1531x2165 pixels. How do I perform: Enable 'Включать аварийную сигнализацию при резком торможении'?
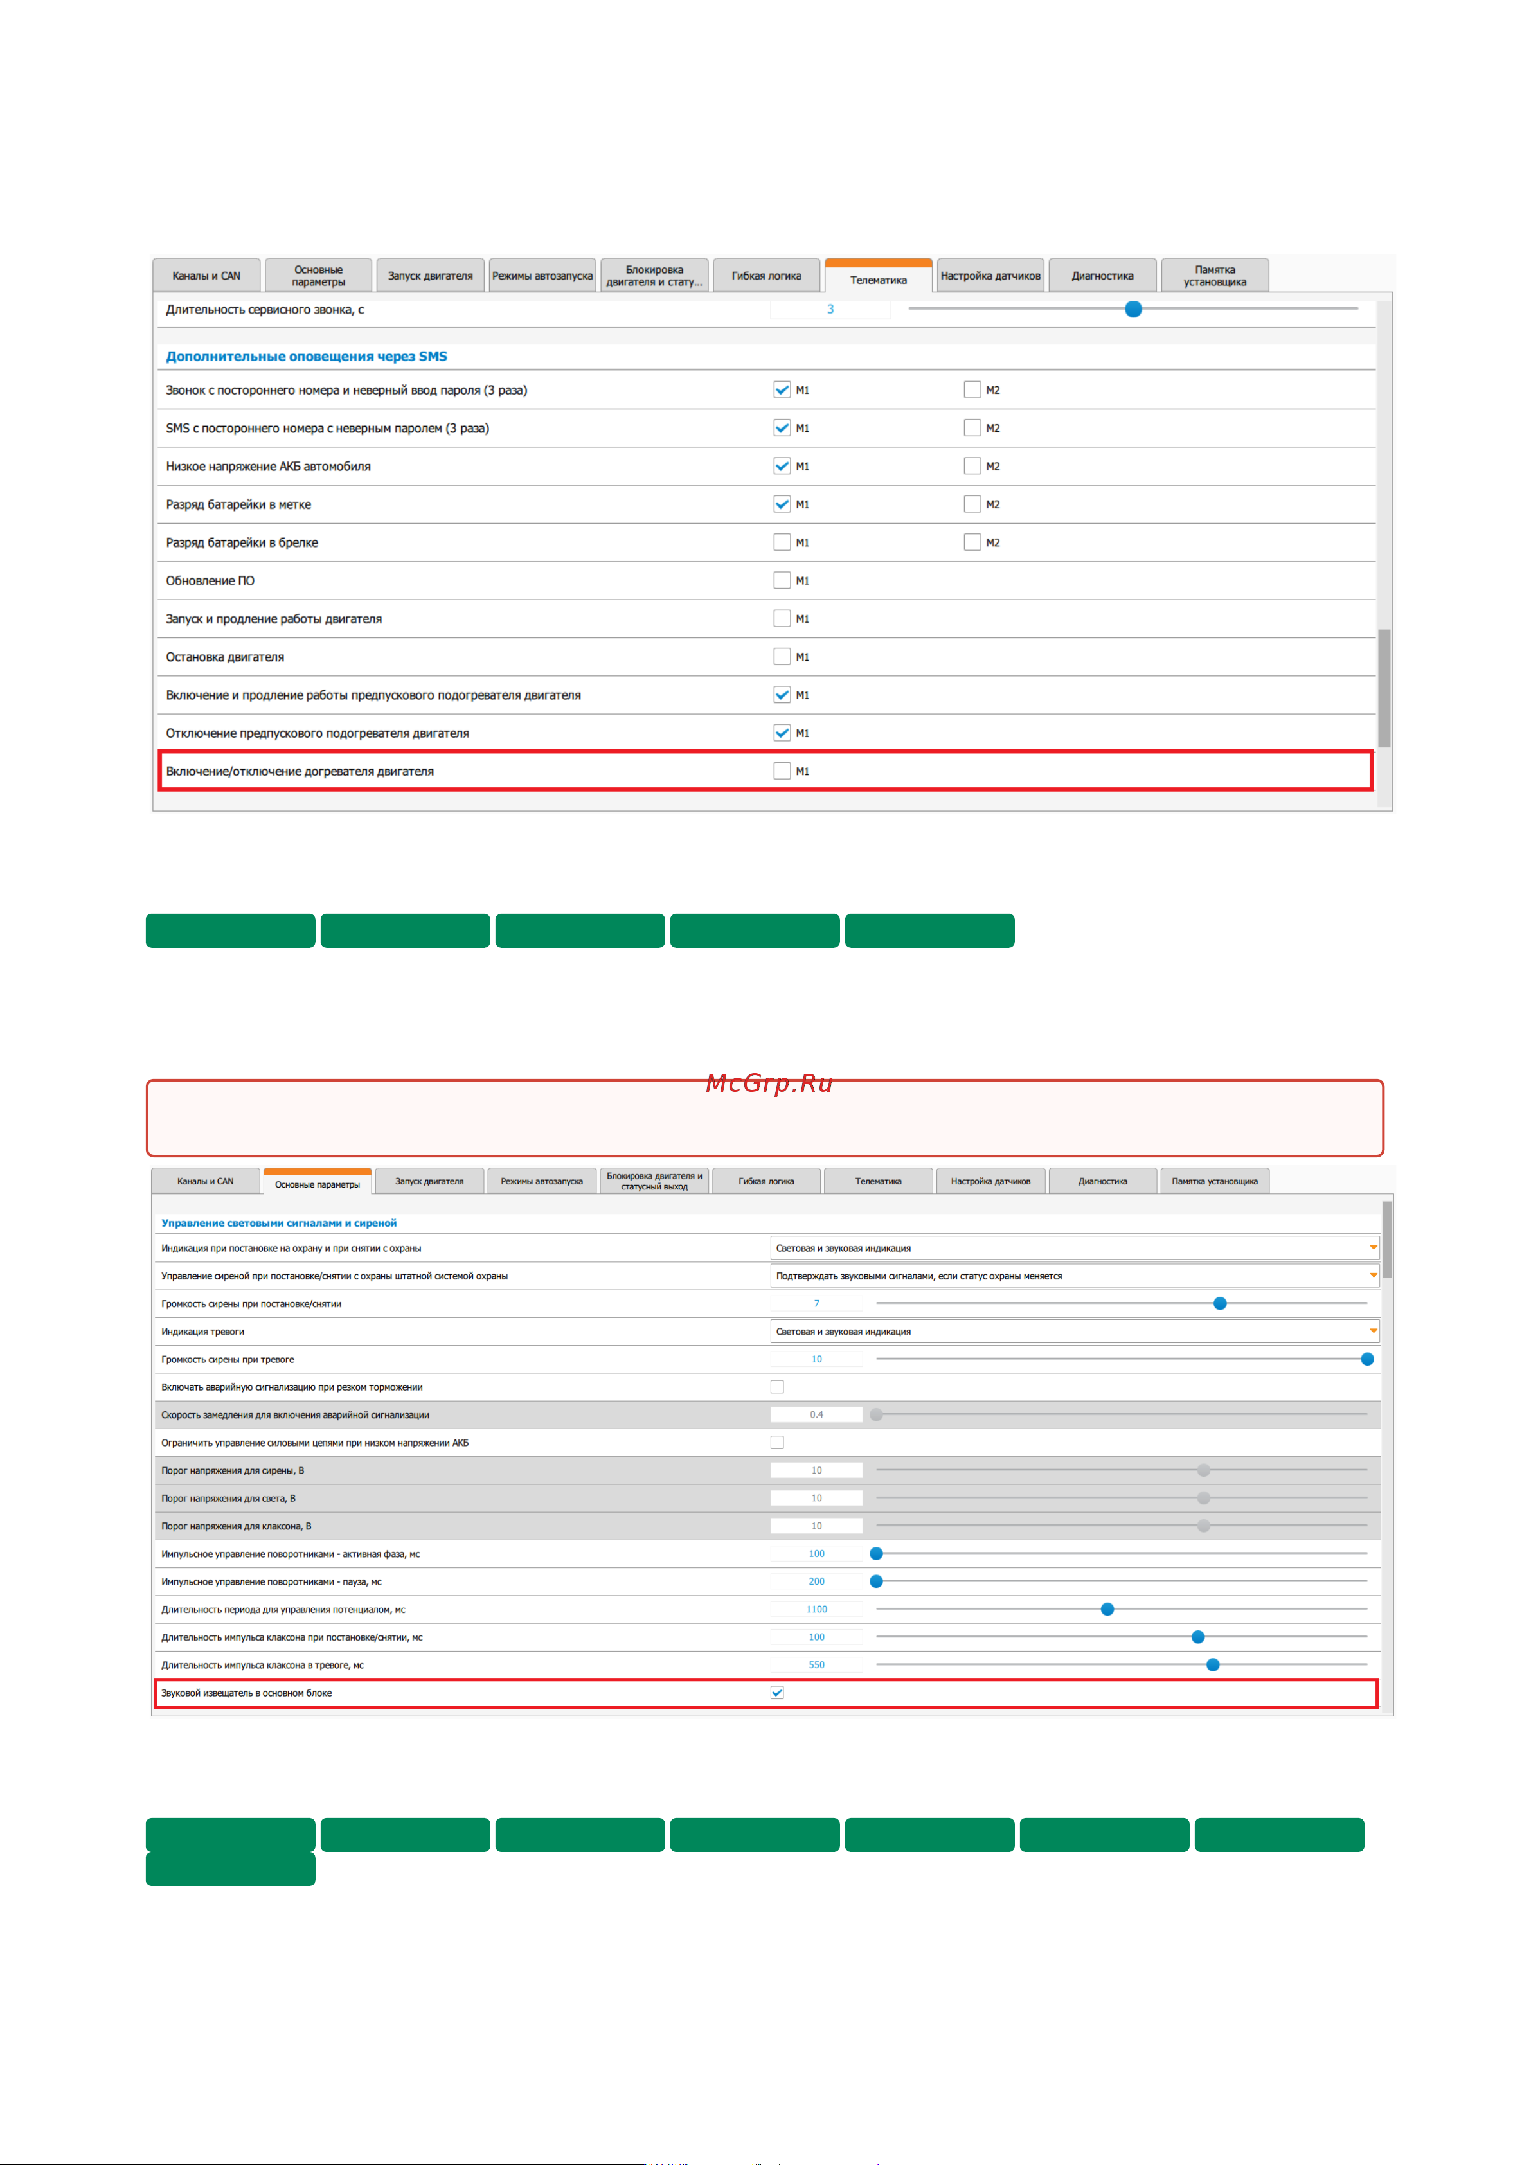point(777,1387)
